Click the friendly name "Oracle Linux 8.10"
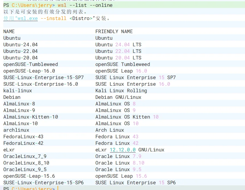This screenshot has height=190, width=245. pyautogui.click(x=120, y=163)
